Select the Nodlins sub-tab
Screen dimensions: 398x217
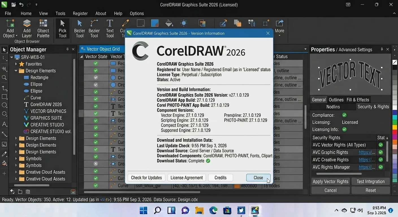click(333, 107)
